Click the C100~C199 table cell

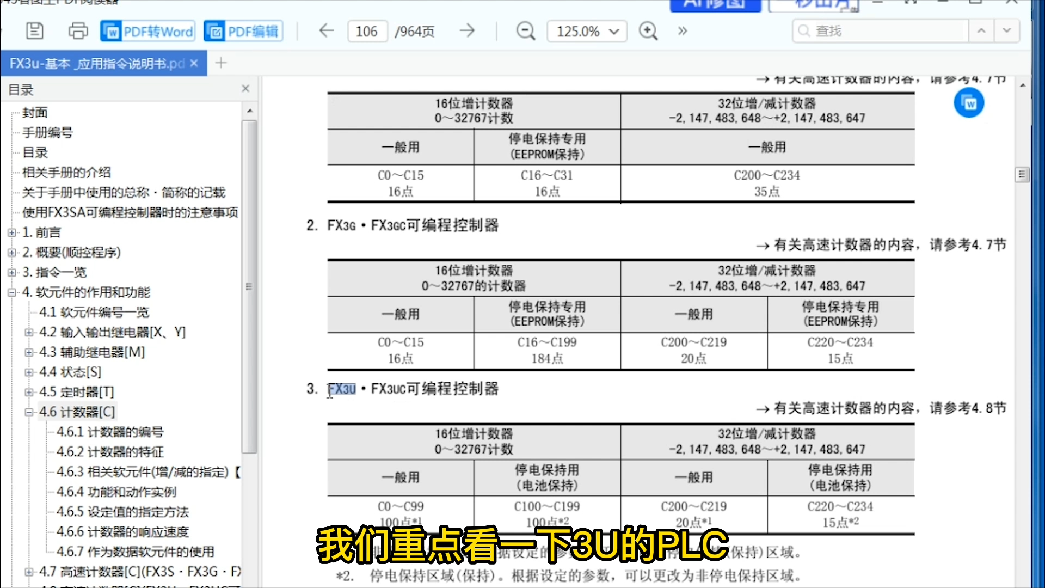[x=547, y=514]
